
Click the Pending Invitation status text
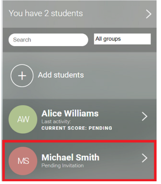click(x=62, y=166)
